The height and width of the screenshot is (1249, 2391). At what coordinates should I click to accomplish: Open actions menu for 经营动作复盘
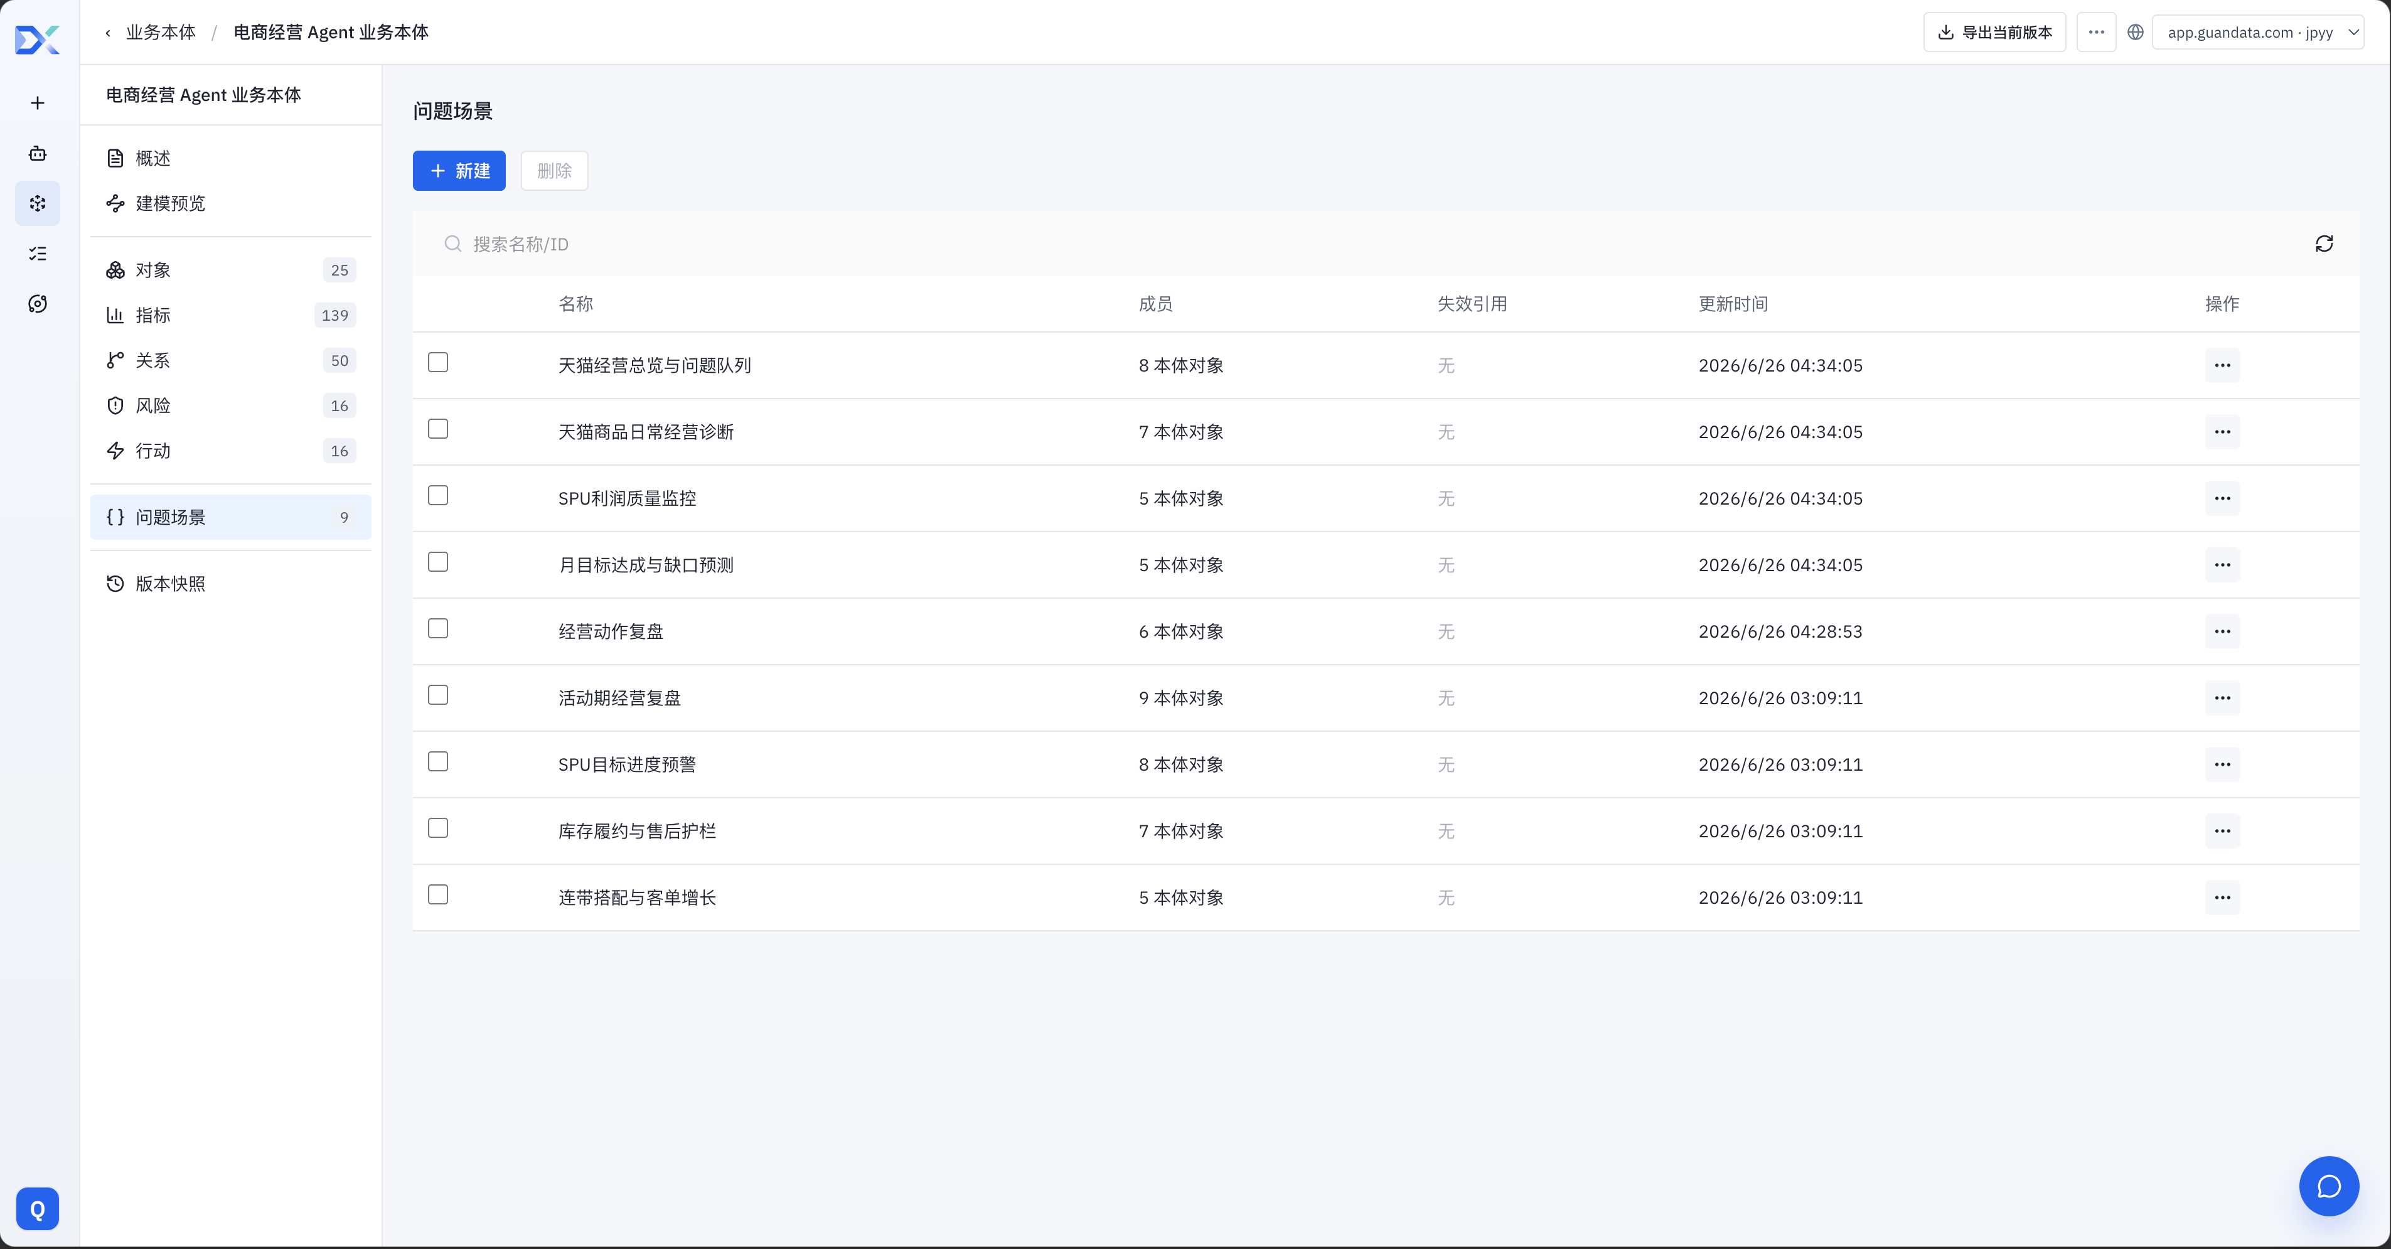pyautogui.click(x=2222, y=631)
